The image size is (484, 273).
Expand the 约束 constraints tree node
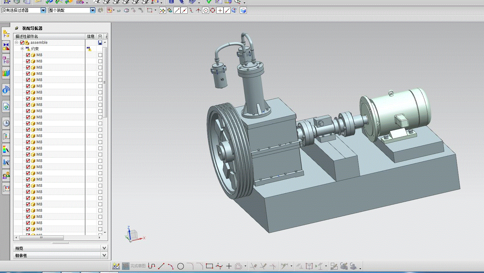tap(22, 49)
